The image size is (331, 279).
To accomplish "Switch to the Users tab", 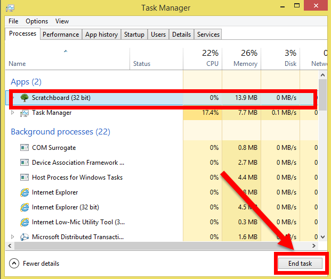I will tap(158, 35).
